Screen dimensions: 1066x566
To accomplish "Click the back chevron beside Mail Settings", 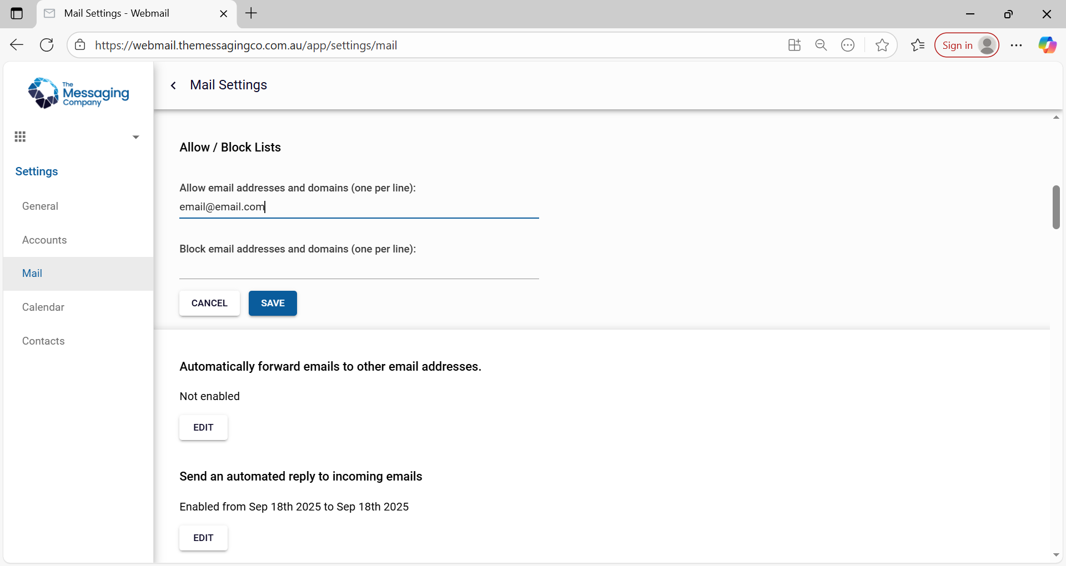I will pyautogui.click(x=173, y=85).
